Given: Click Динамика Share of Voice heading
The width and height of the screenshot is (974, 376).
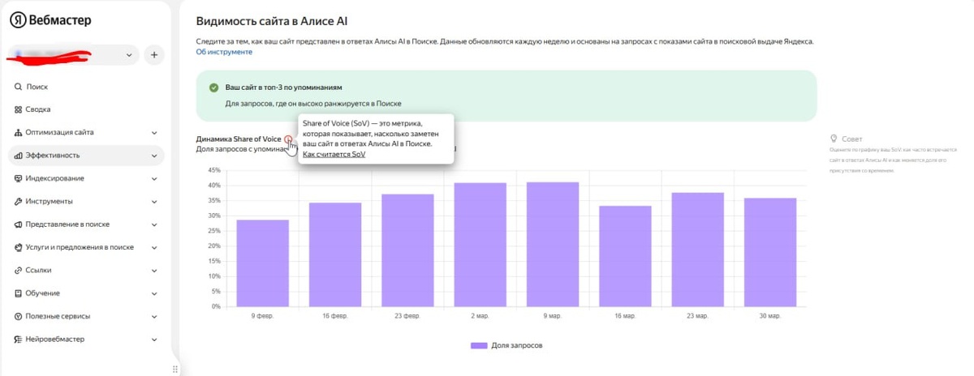Looking at the screenshot, I should pos(239,139).
